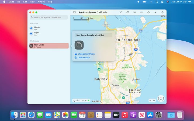The width and height of the screenshot is (194, 121).
Task: Click the New Guide sidebar icon
Action: pyautogui.click(x=31, y=46)
